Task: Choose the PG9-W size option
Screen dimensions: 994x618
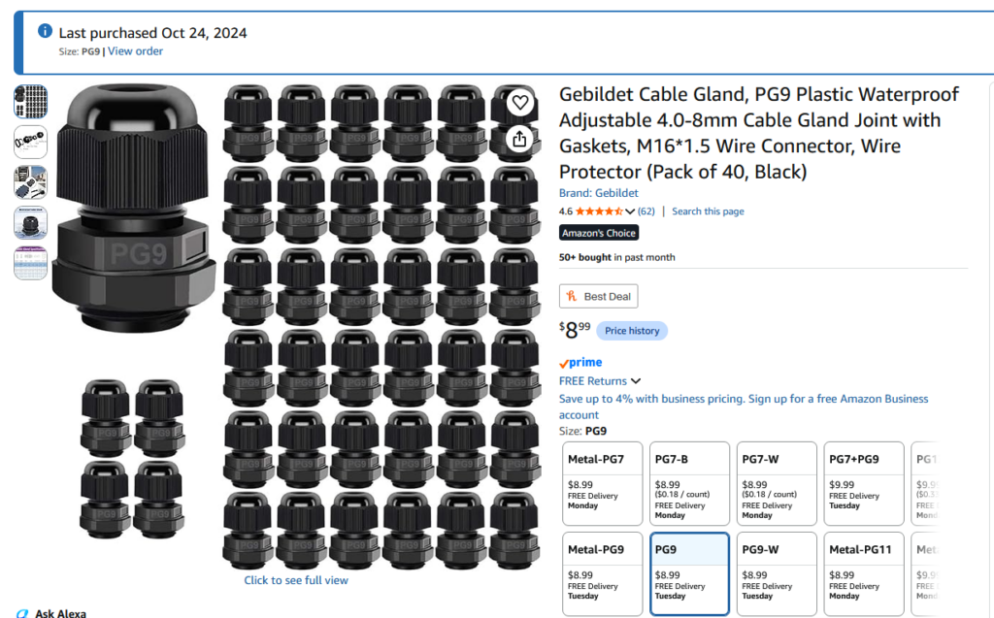Action: (x=777, y=573)
